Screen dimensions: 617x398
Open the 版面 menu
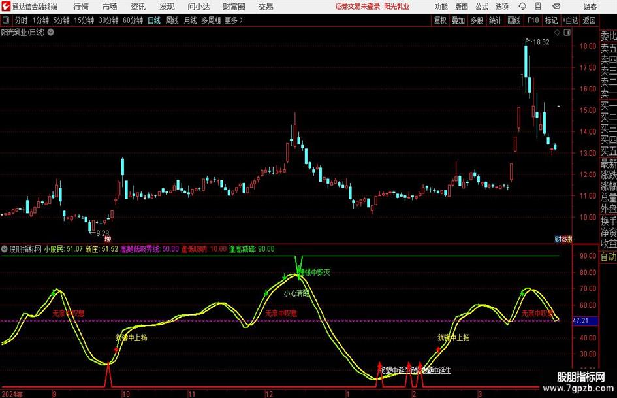click(x=461, y=7)
